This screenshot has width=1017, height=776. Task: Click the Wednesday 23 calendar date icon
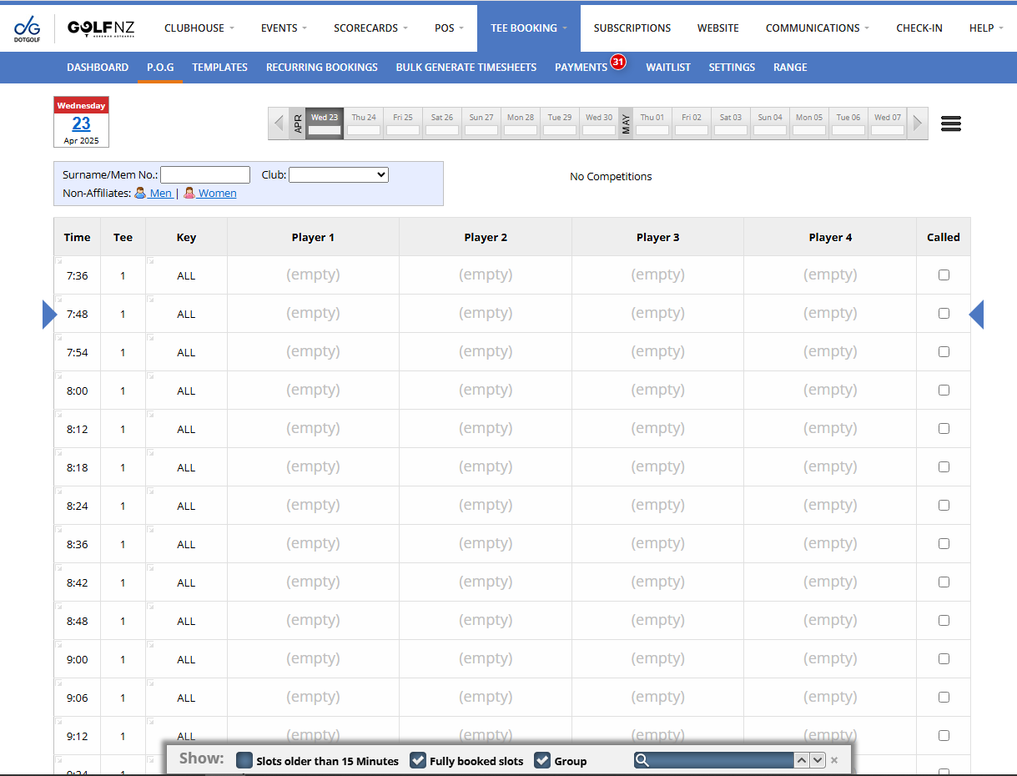(81, 122)
